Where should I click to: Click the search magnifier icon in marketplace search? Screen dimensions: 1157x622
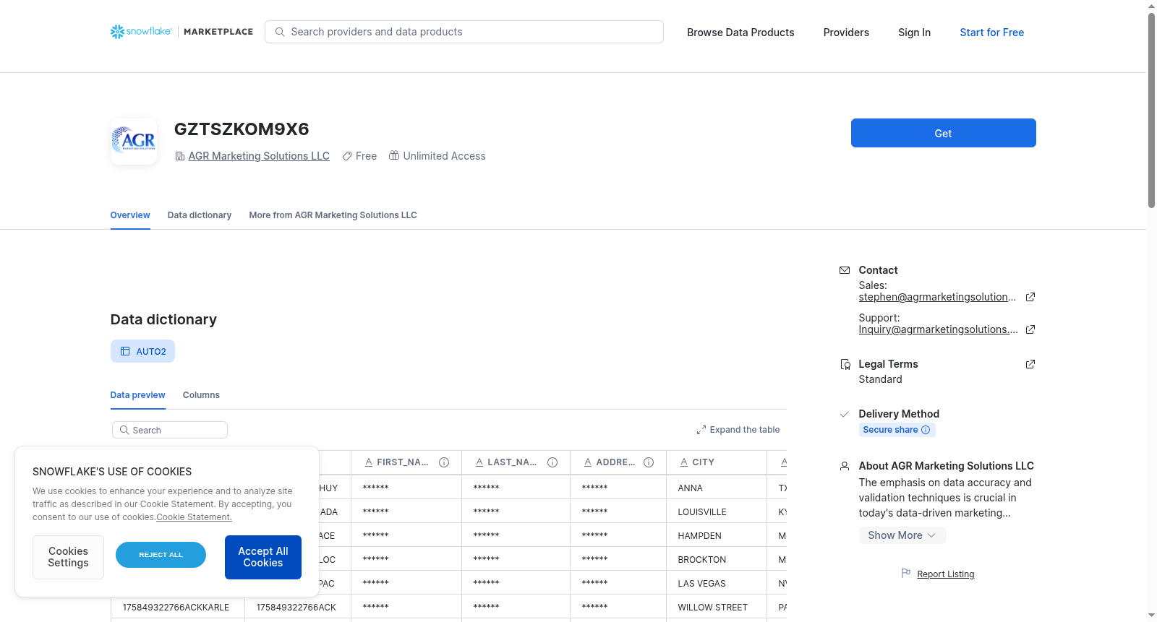[x=280, y=32]
